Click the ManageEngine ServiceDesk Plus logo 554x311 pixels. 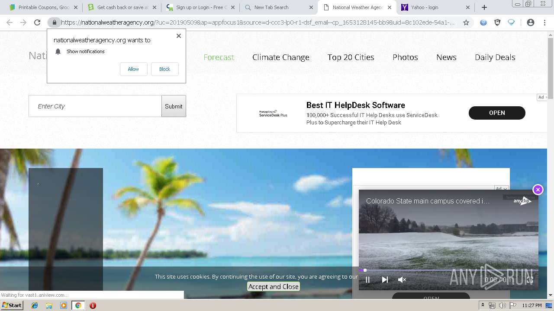[273, 113]
